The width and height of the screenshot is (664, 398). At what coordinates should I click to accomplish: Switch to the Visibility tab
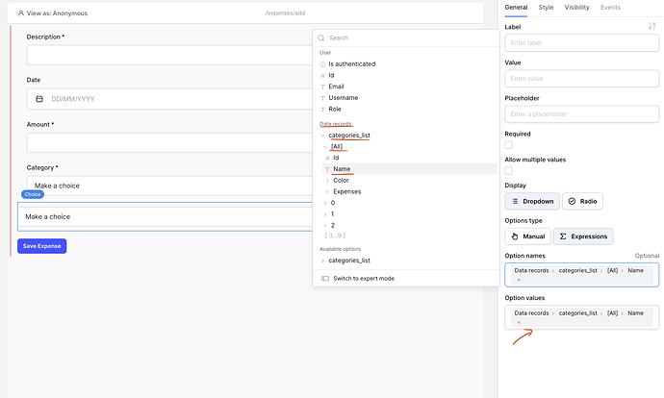pos(576,7)
